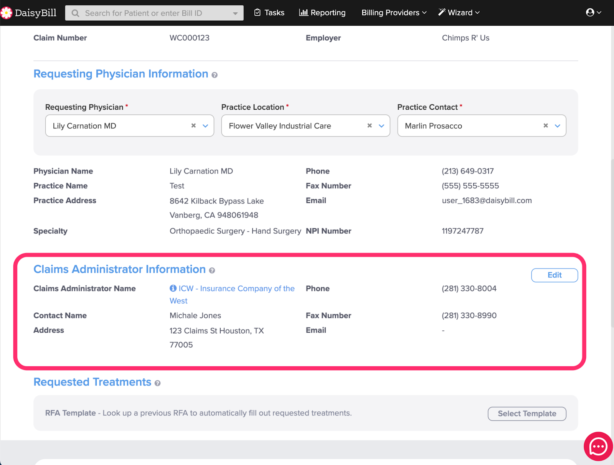Image resolution: width=614 pixels, height=465 pixels.
Task: Click help icon beside Claims Administrator Information
Action: pos(212,270)
